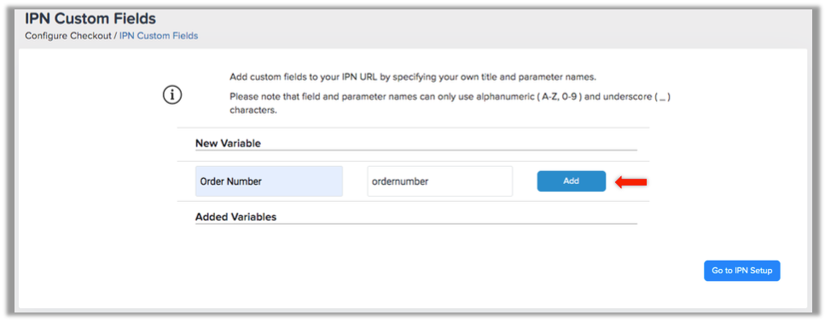Viewport: 825px width, 321px height.
Task: Click the 'A-Z, 0-9' text in the note
Action: pyautogui.click(x=558, y=98)
